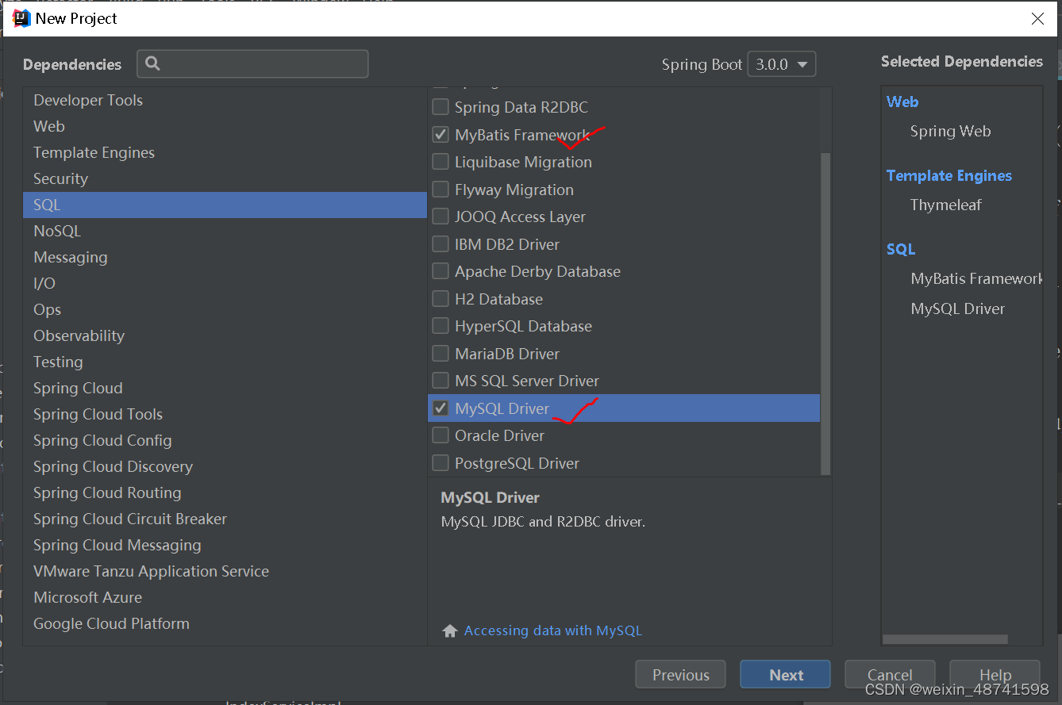The height and width of the screenshot is (705, 1062).
Task: Check the MariaDB Driver option
Action: tap(441, 354)
